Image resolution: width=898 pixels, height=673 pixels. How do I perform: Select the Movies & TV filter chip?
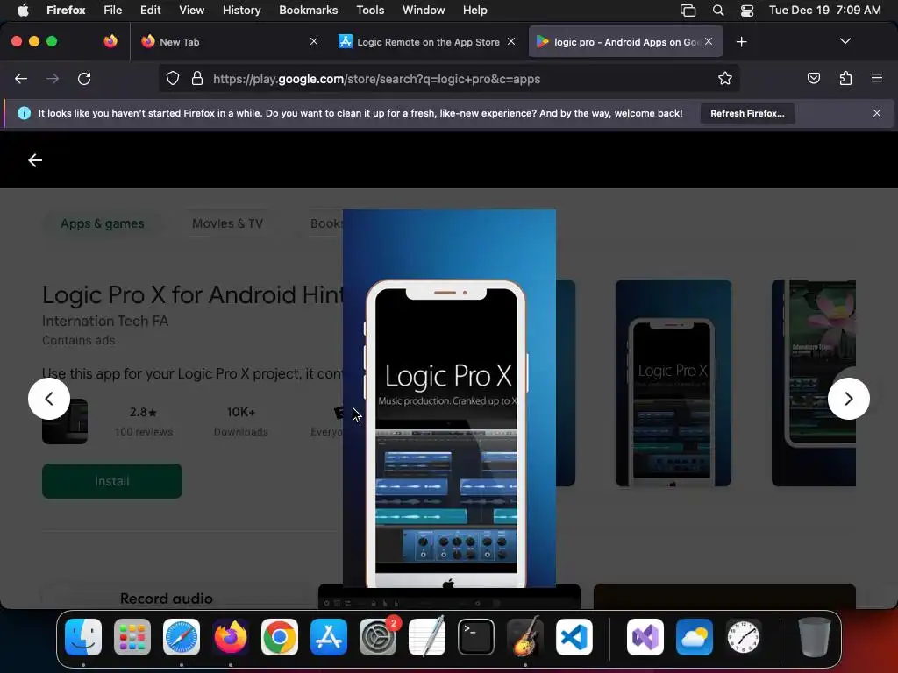coord(227,223)
